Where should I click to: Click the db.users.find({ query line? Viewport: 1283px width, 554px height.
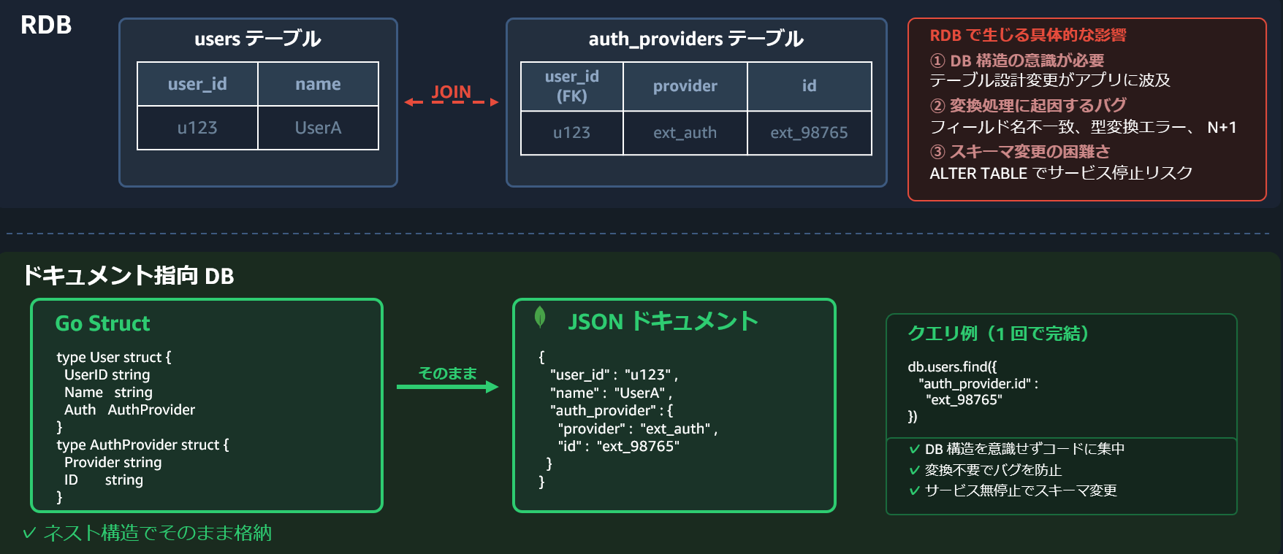click(952, 366)
